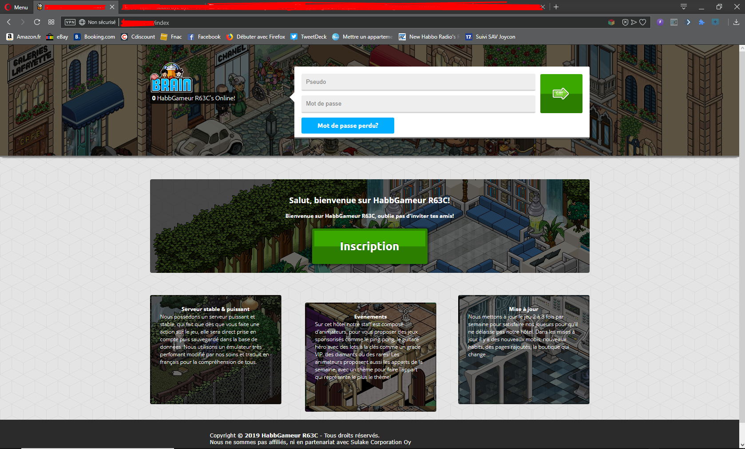Screen dimensions: 745x449
Task: Toggle the VPN badge in address bar
Action: tap(70, 22)
